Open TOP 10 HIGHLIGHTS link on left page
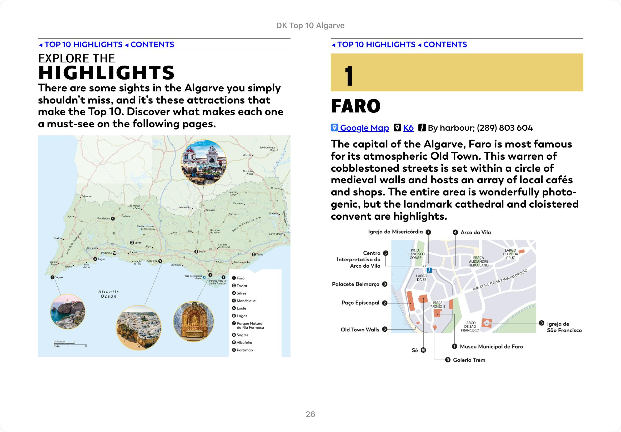This screenshot has height=432, width=621. coord(83,45)
